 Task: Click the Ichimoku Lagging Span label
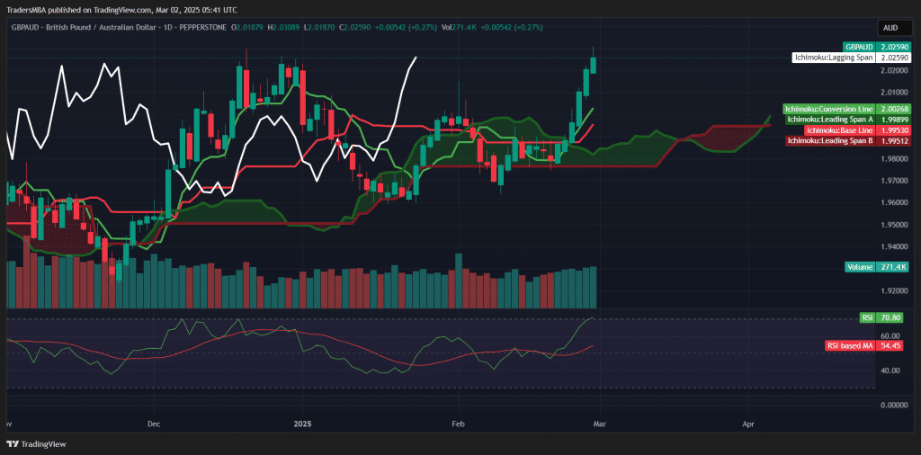click(833, 58)
